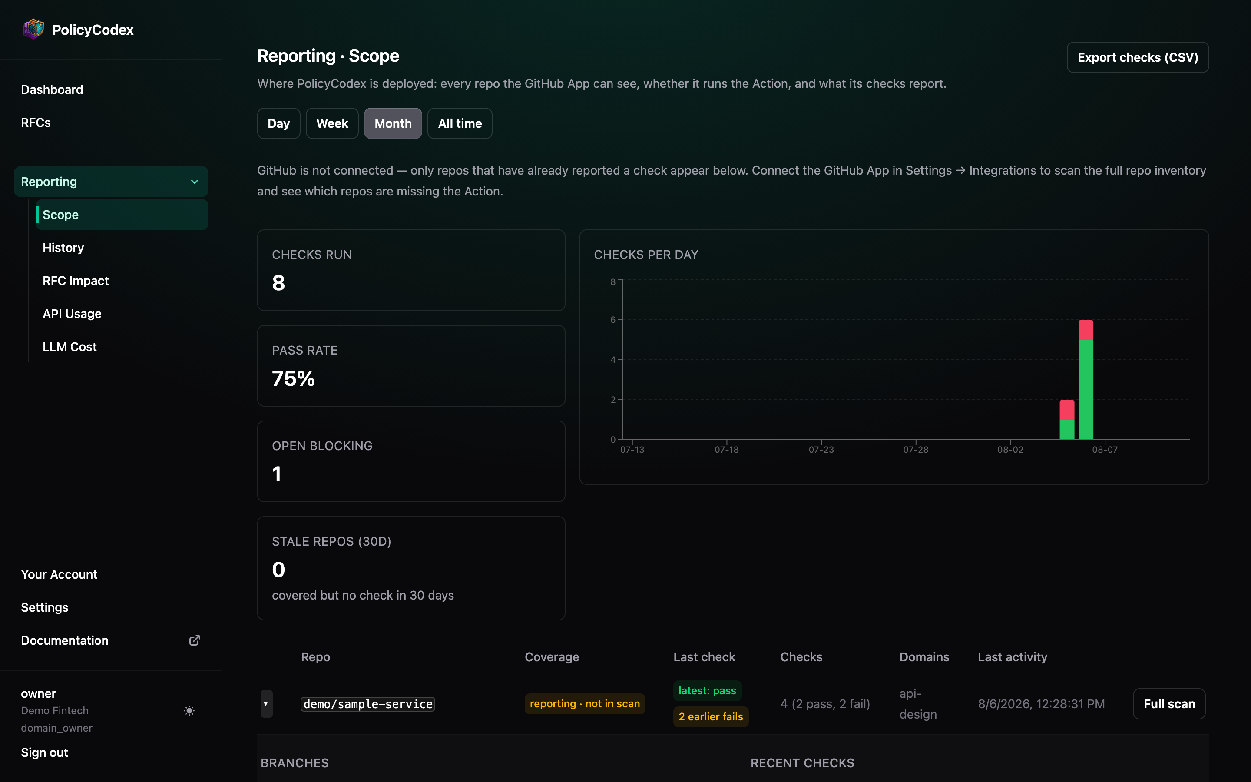1251x782 pixels.
Task: Click the Stale Repos (30D) card
Action: (411, 568)
